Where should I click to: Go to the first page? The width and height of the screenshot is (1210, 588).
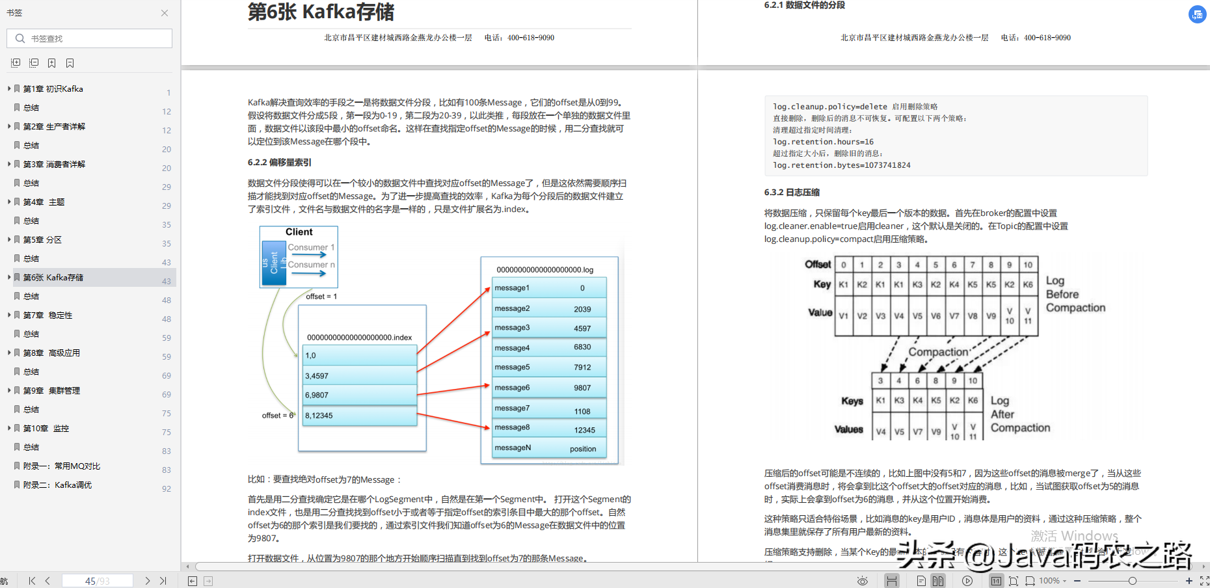click(32, 581)
